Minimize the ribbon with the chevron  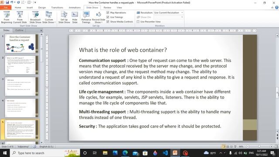click(x=272, y=7)
